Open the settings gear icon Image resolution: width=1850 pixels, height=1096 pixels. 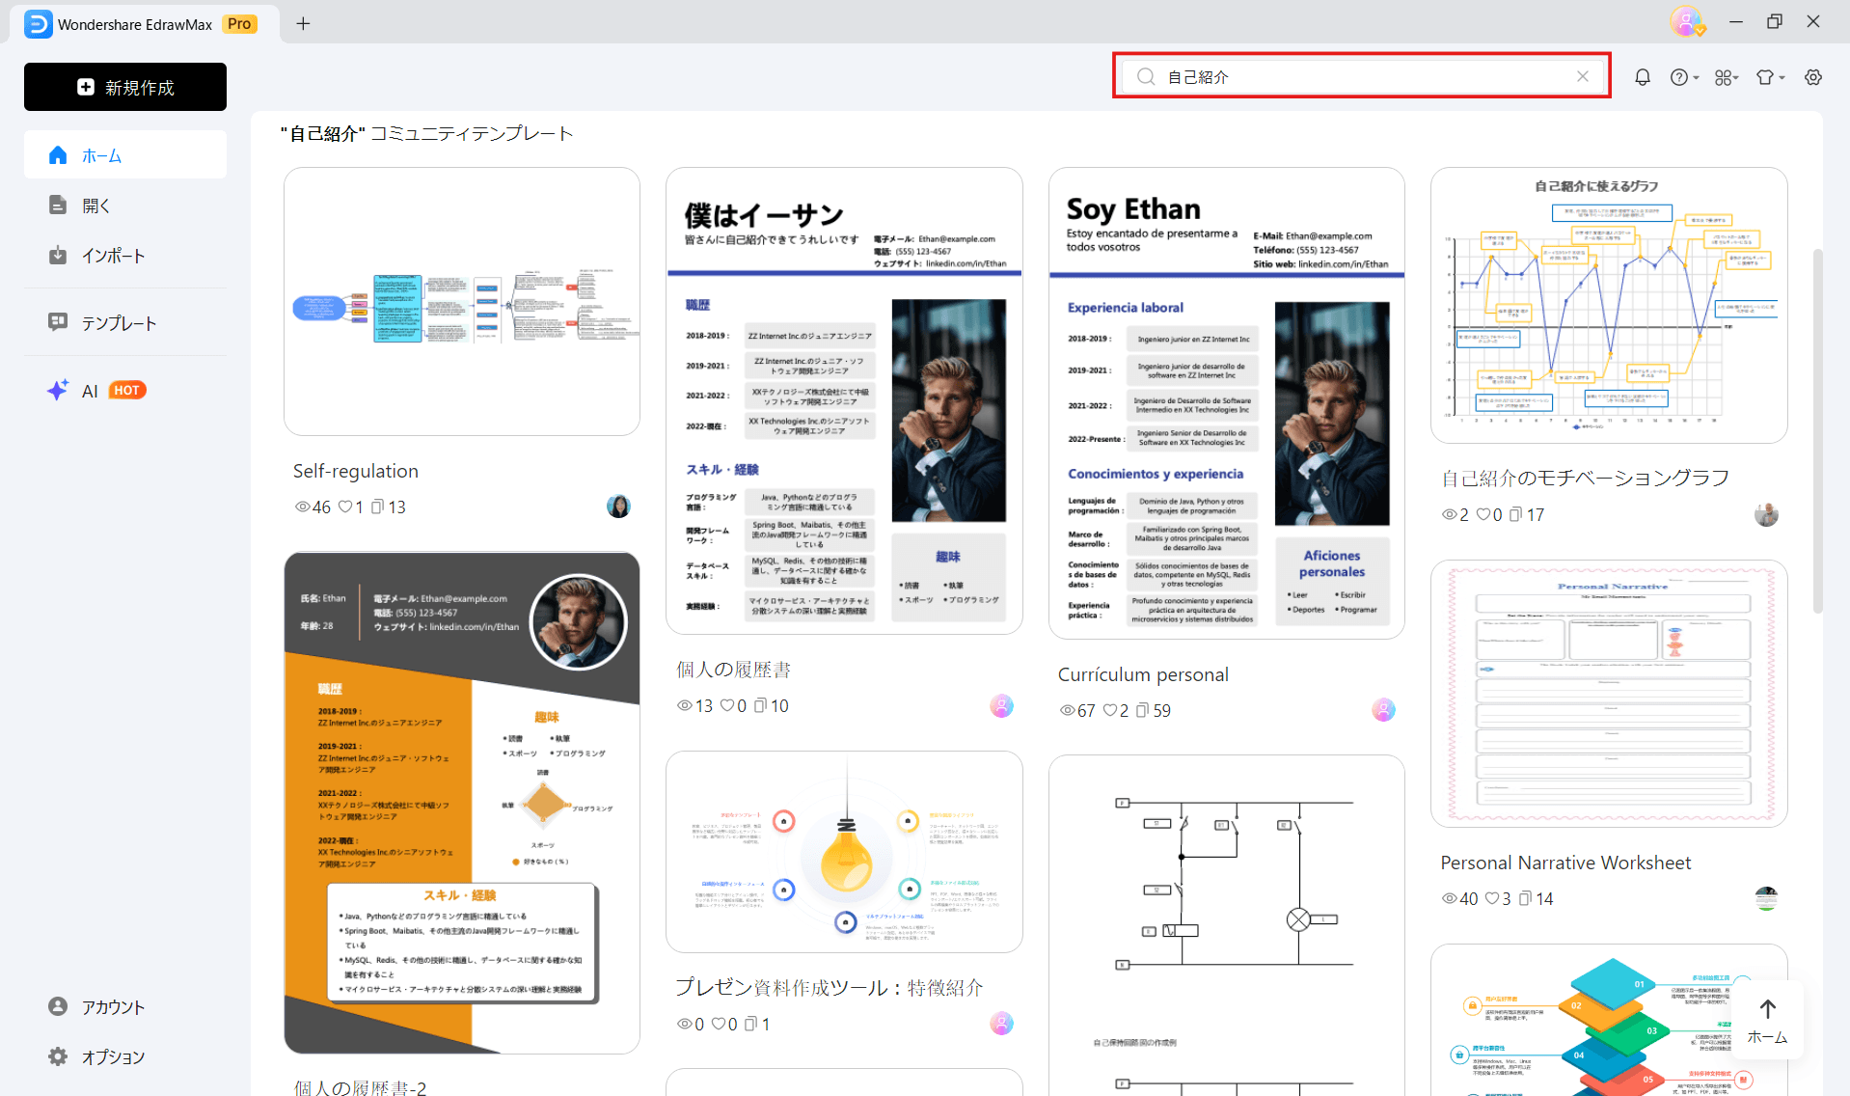[x=1813, y=77]
